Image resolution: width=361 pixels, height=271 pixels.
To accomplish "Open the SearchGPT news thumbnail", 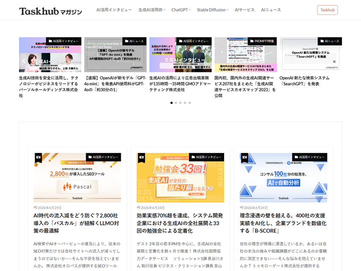I will tap(311, 55).
